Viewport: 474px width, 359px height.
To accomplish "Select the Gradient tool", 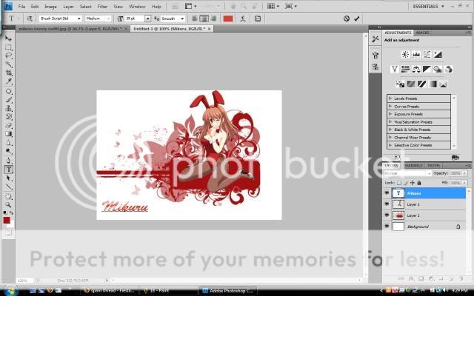I will [8, 134].
